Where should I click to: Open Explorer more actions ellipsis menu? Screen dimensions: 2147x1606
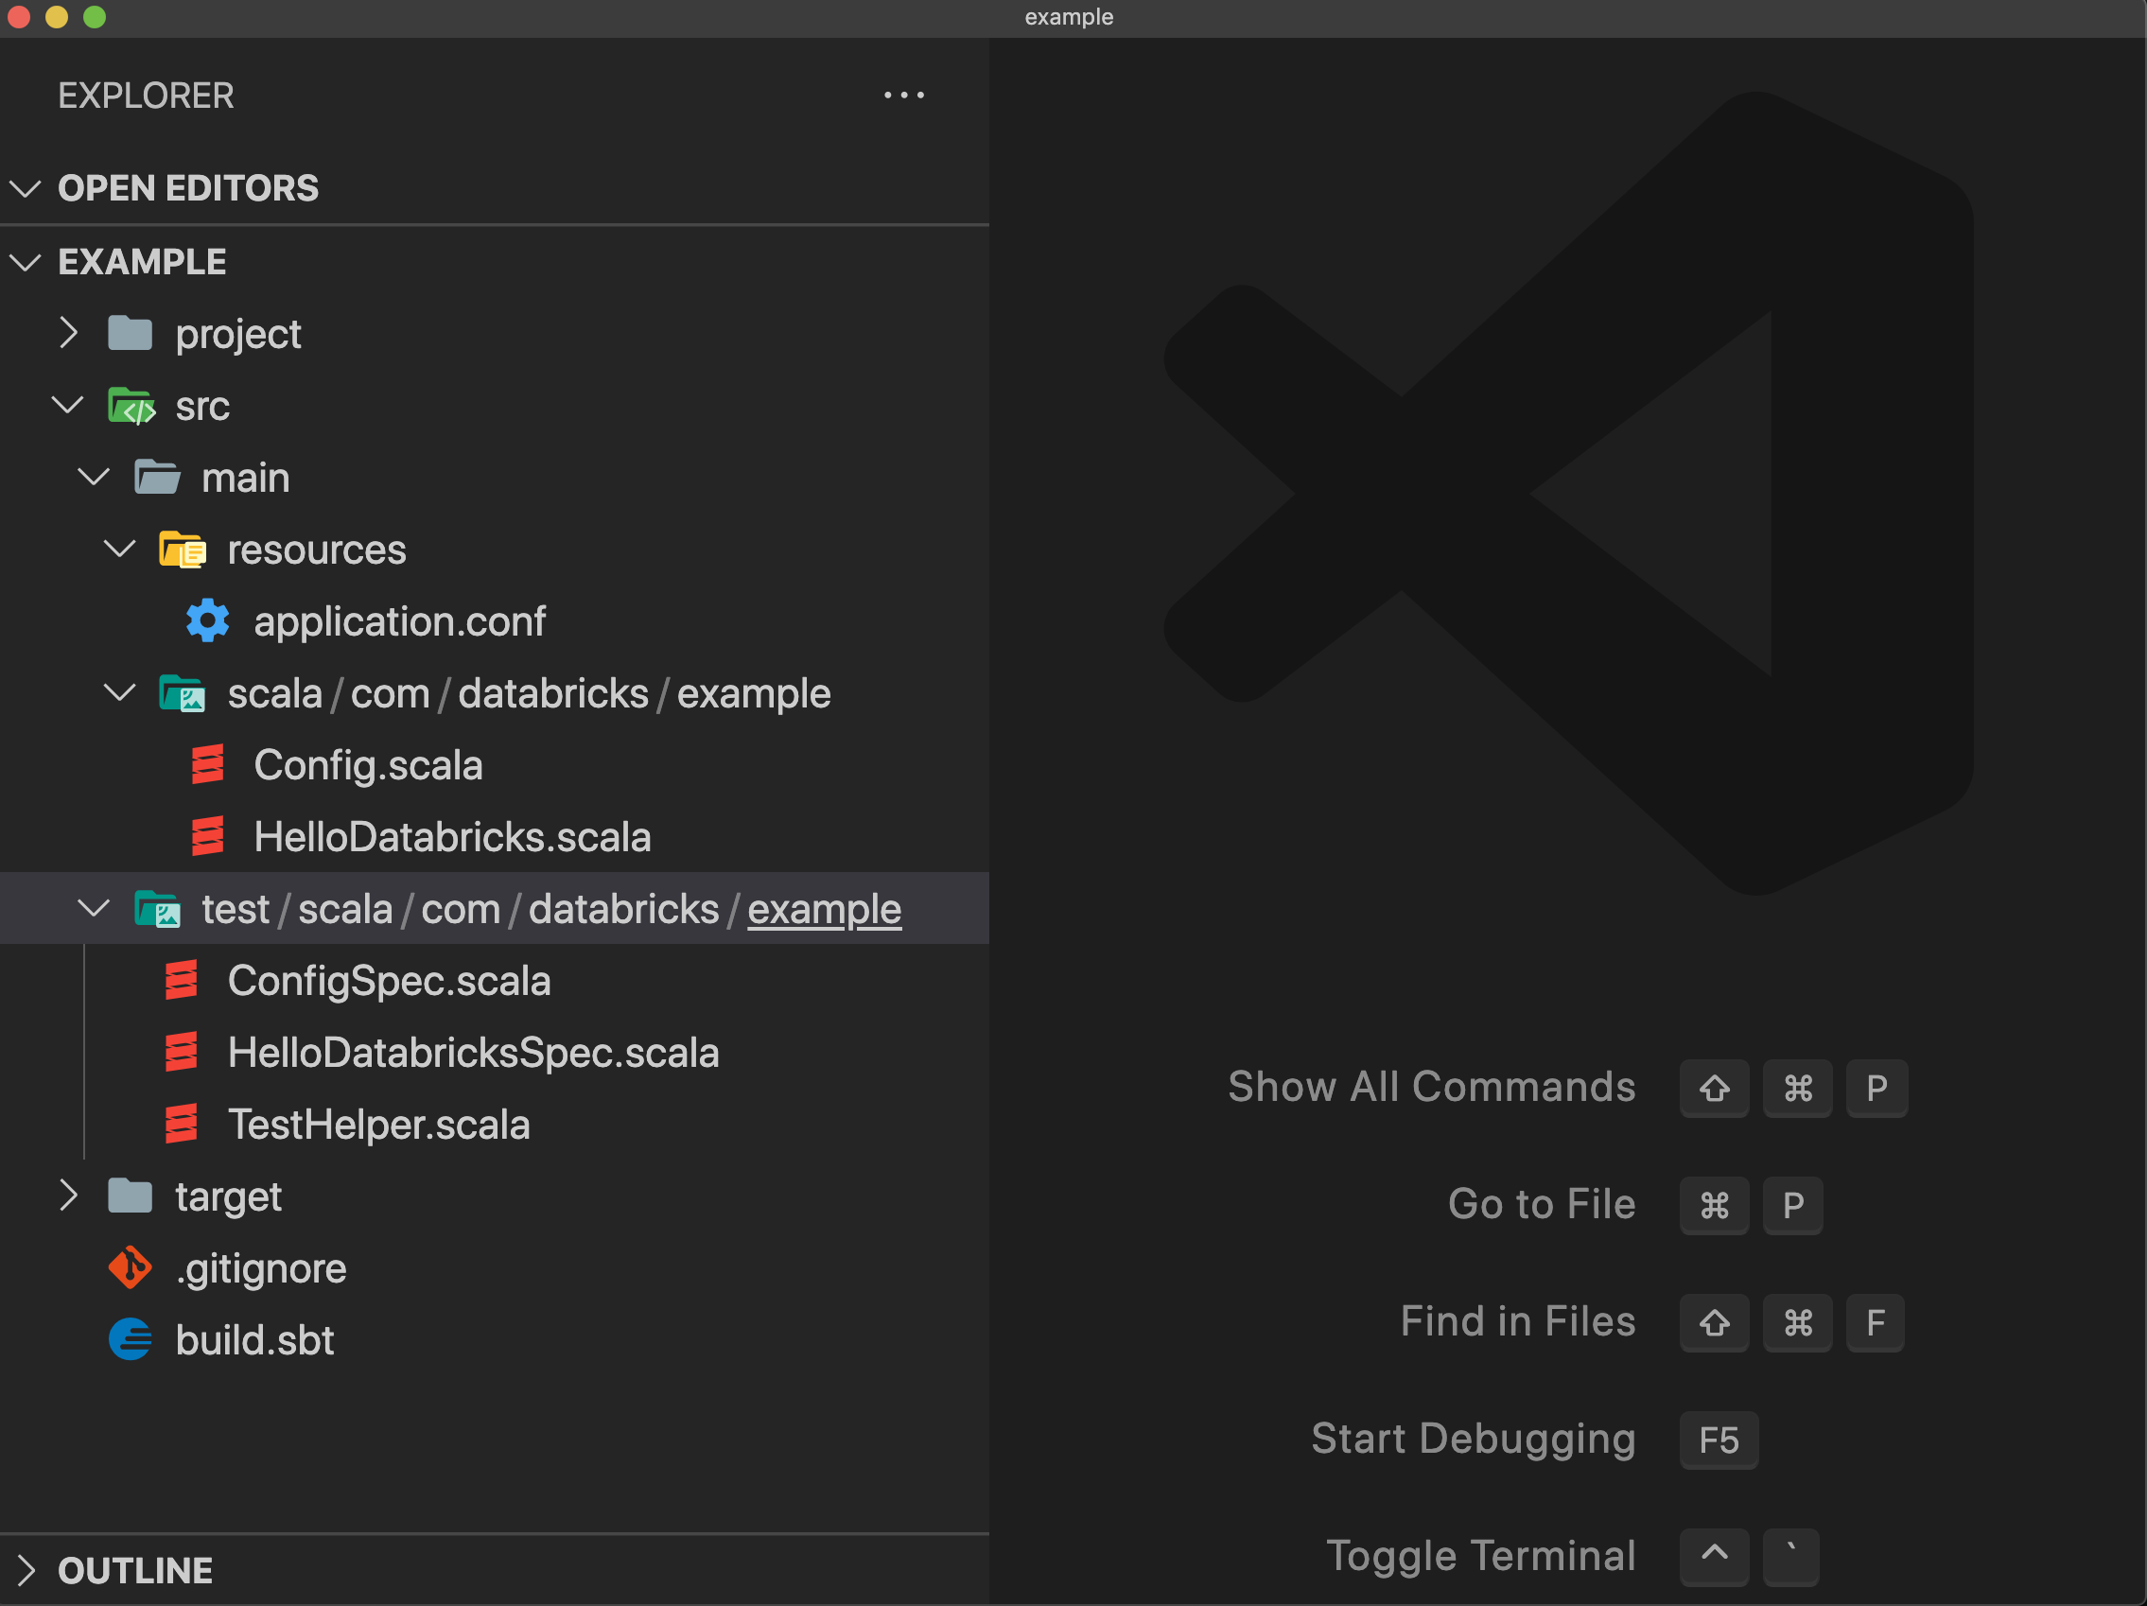click(x=902, y=96)
